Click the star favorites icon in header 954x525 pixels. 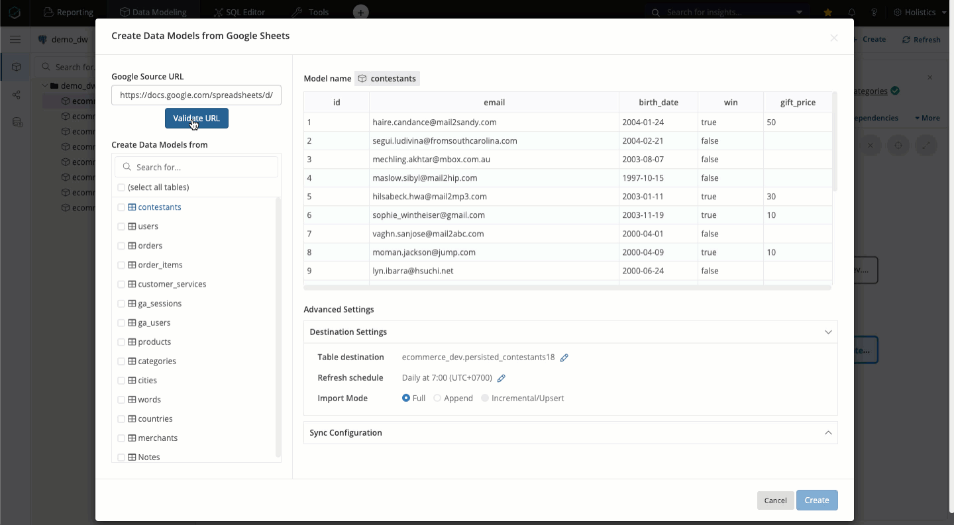pyautogui.click(x=828, y=13)
